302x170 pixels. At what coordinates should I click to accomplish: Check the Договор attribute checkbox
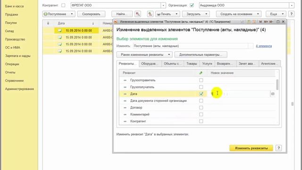tap(201, 108)
